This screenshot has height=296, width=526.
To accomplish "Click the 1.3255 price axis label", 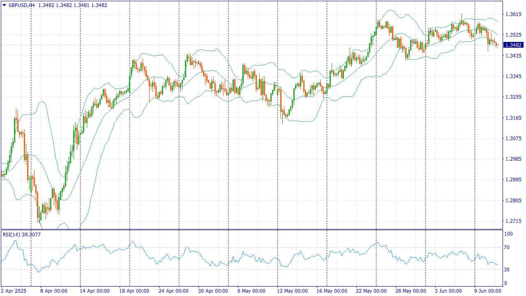I will [513, 97].
